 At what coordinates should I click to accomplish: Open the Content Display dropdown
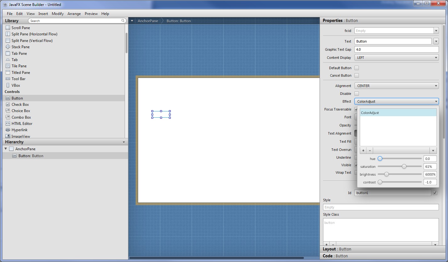click(x=396, y=58)
